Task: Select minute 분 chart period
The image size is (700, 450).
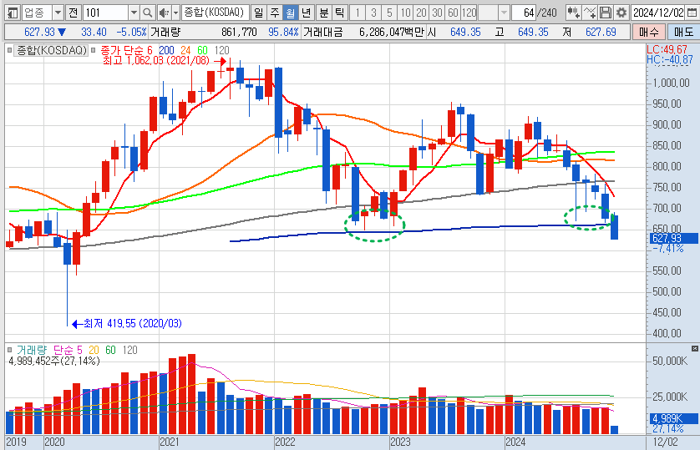Action: coord(323,13)
